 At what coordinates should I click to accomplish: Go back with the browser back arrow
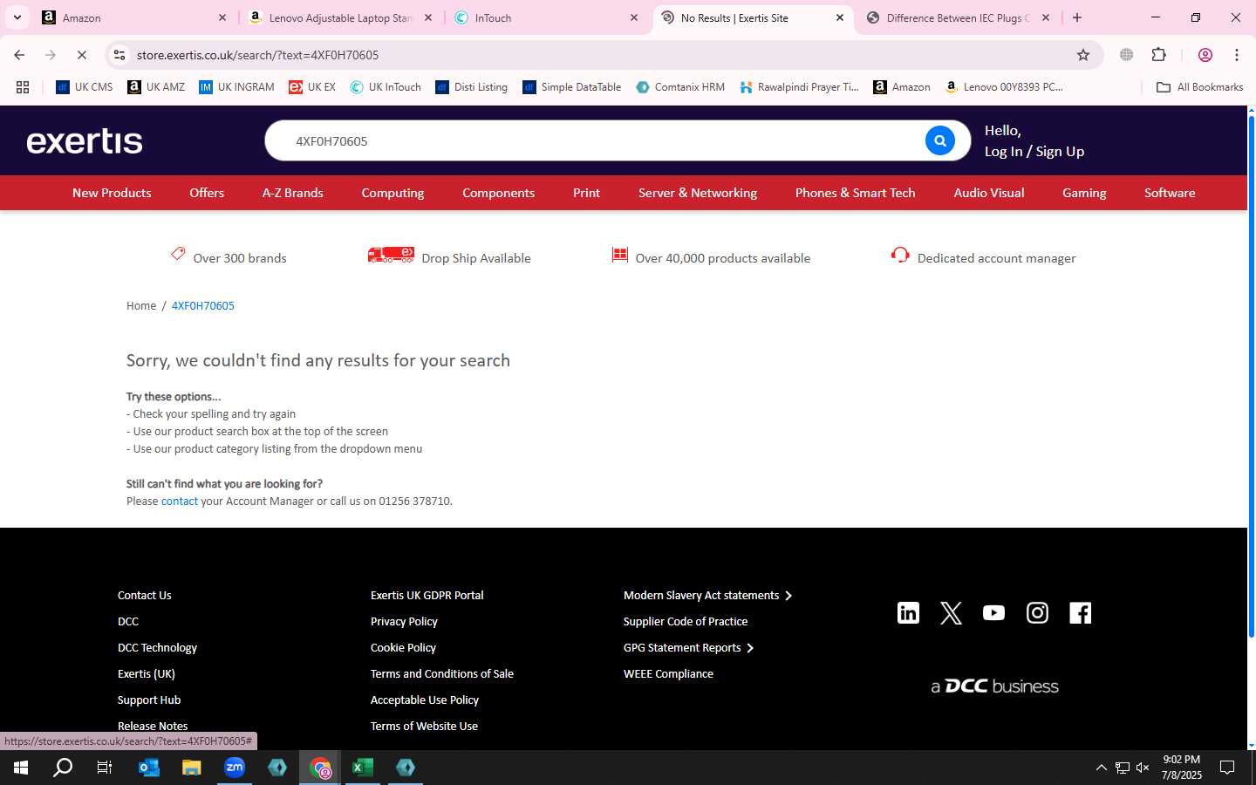click(19, 55)
